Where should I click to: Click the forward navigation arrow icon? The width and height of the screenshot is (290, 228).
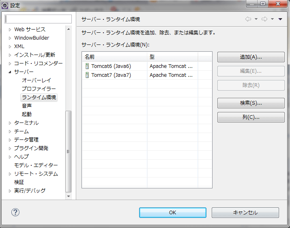264,19
